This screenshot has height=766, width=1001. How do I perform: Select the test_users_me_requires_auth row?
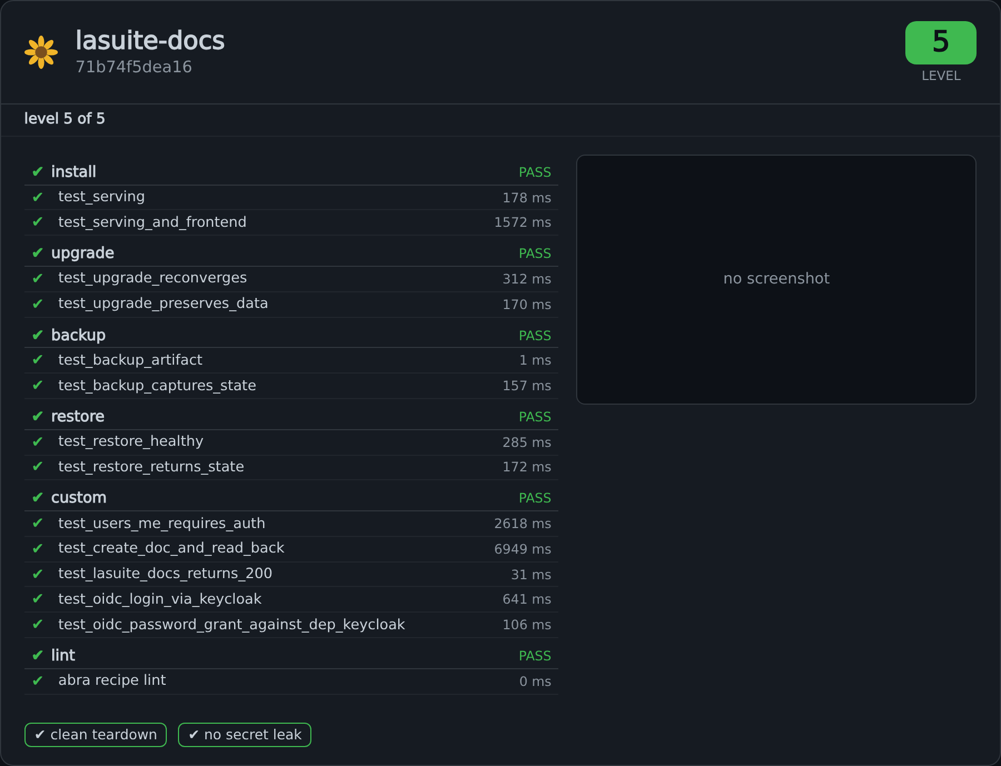[x=291, y=524]
